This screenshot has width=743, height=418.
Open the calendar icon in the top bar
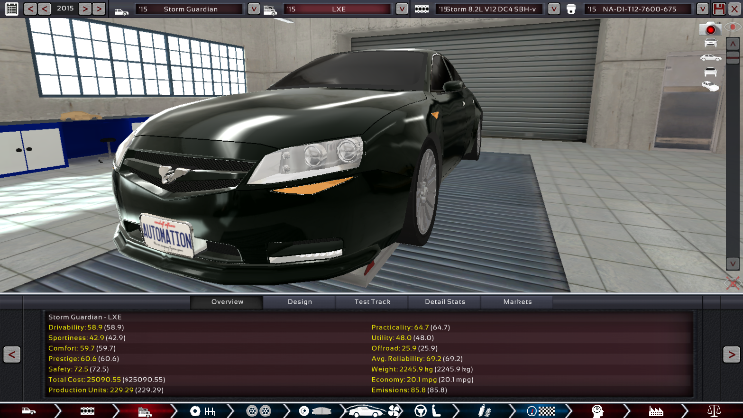(x=11, y=9)
